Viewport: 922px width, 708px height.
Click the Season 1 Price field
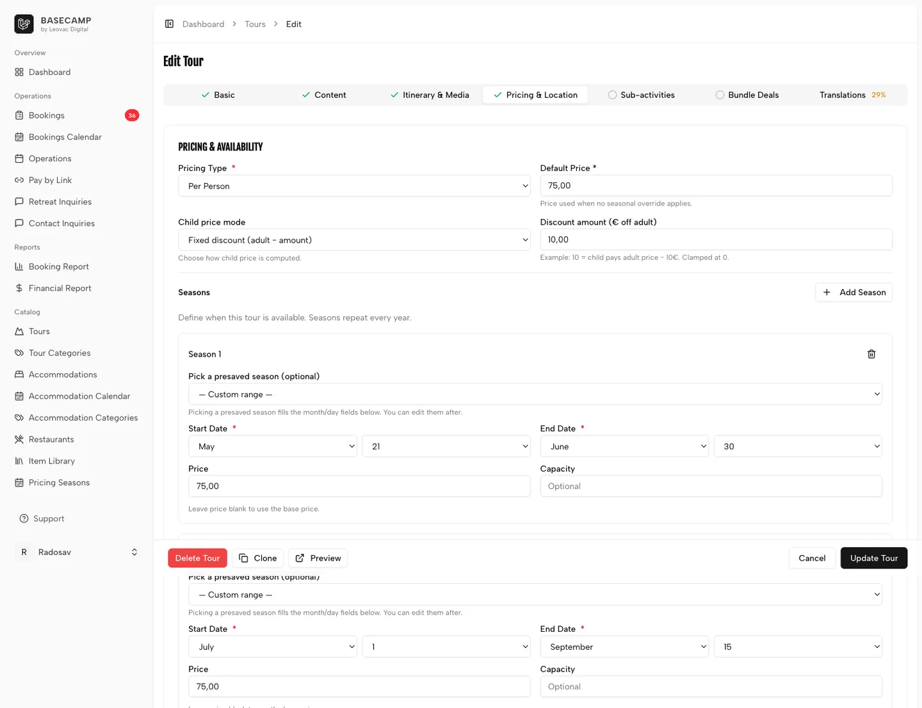point(359,486)
